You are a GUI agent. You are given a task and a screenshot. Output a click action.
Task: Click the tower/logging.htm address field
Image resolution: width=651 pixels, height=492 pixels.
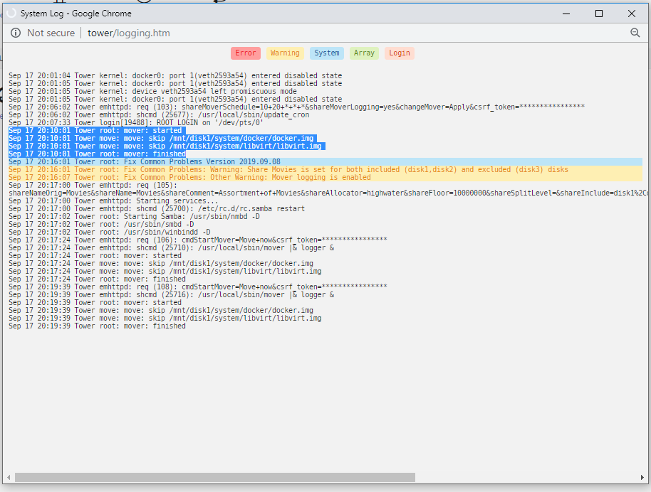click(129, 33)
